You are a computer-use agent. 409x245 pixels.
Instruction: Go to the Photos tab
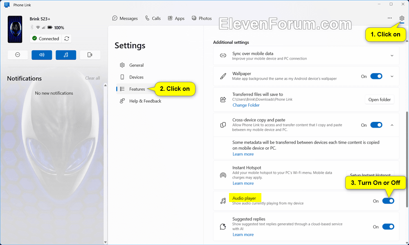[202, 18]
